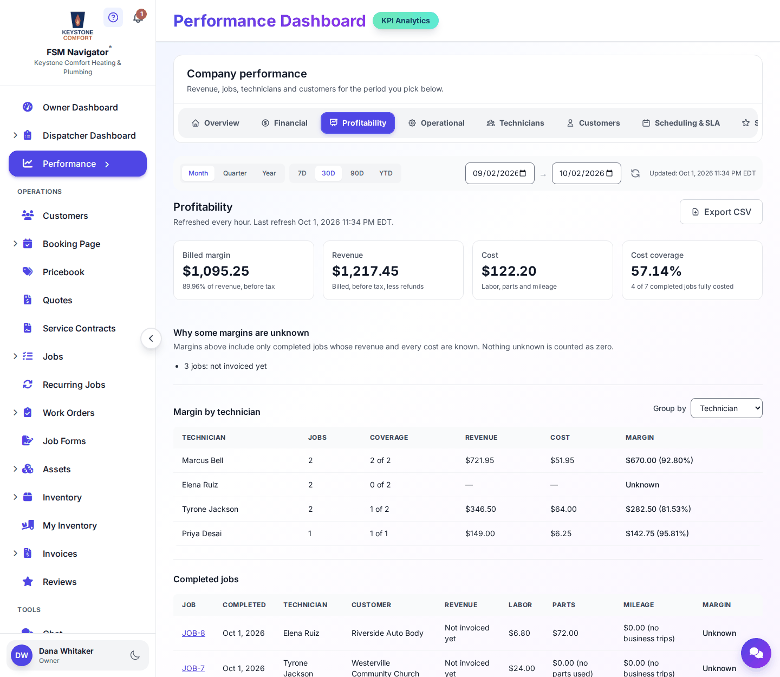This screenshot has width=780, height=677.
Task: Select the Quarter period option
Action: tap(235, 173)
